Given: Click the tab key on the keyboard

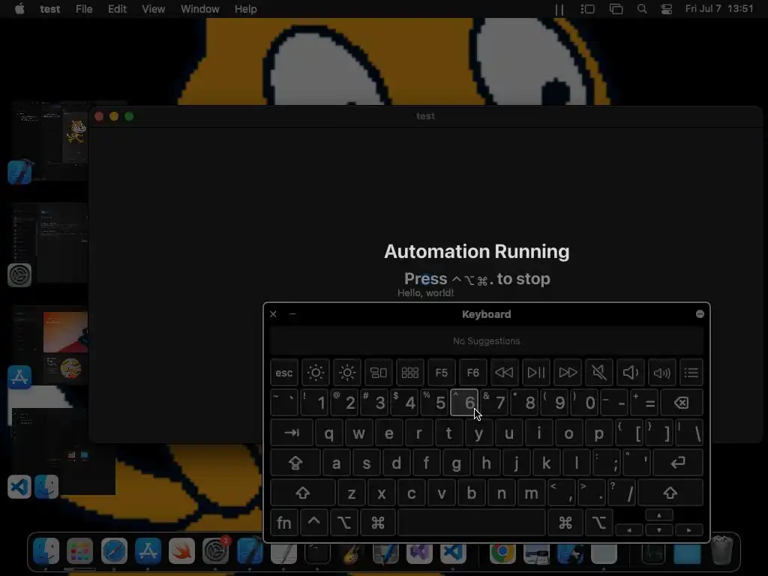Looking at the screenshot, I should pos(292,433).
